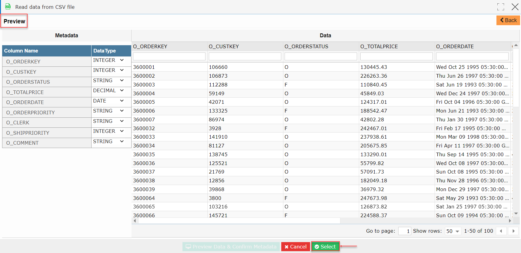Image resolution: width=521 pixels, height=253 pixels.
Task: Open data type dropdown for O_TOTALPRICE
Action: 109,90
